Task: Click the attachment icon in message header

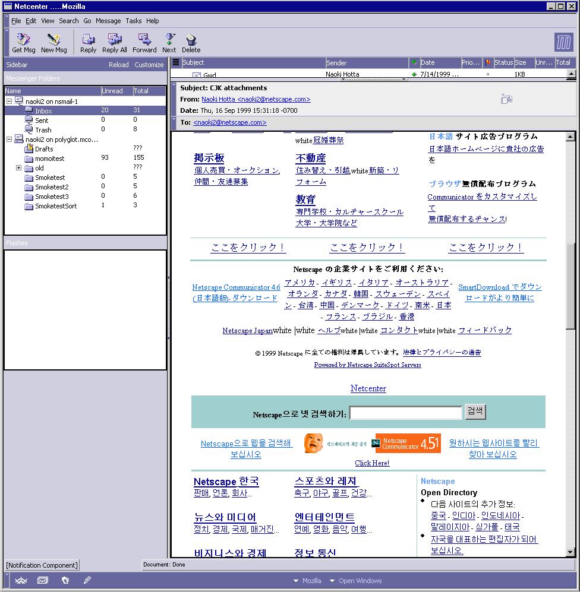Action: (x=506, y=99)
